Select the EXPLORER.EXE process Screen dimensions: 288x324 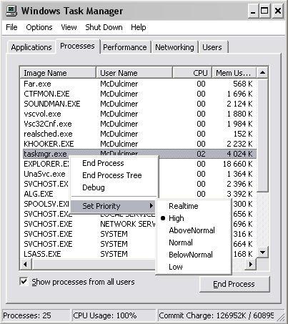[46, 164]
